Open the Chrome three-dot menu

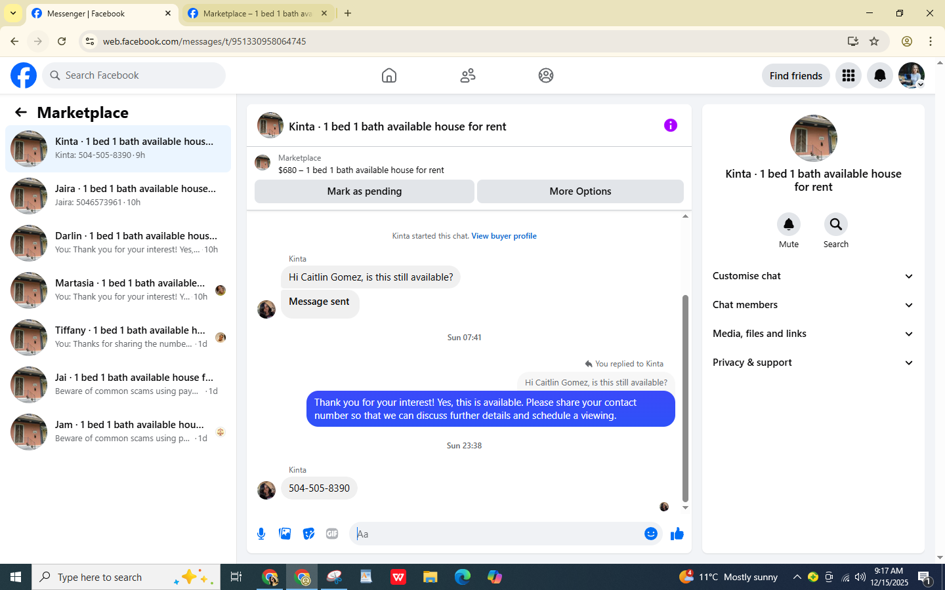click(931, 41)
